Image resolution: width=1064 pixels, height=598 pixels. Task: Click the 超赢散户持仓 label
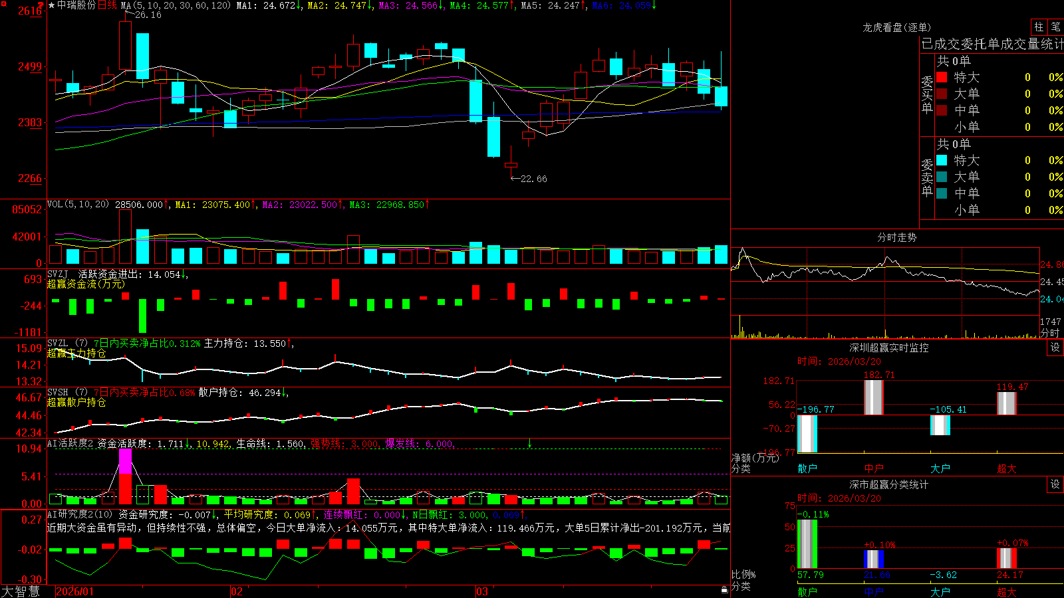pyautogui.click(x=76, y=402)
